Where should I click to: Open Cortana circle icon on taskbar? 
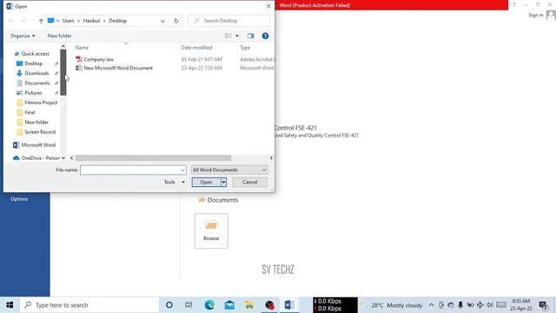(x=169, y=305)
